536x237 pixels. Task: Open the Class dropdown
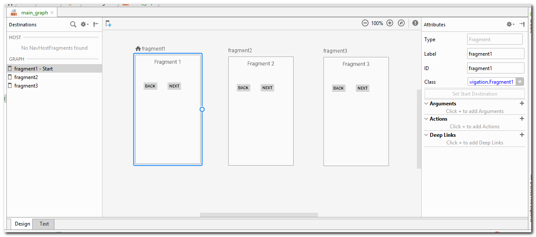point(519,82)
